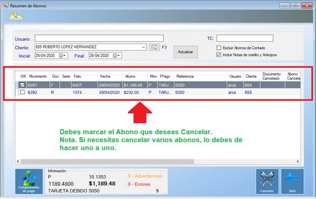Click the Cancelar X icon button
316x199 pixels.
click(267, 181)
